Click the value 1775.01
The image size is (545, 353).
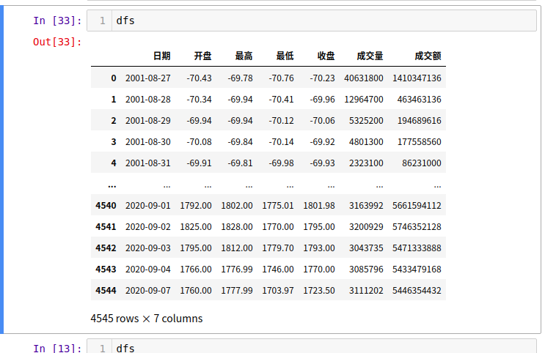278,206
